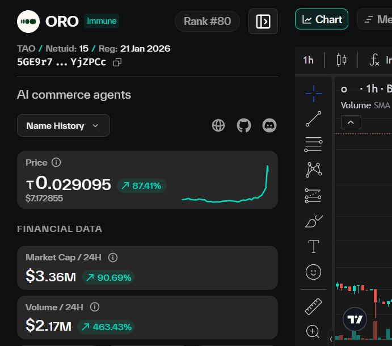Click the TradingView logo badge
The image size is (392, 346).
355,319
